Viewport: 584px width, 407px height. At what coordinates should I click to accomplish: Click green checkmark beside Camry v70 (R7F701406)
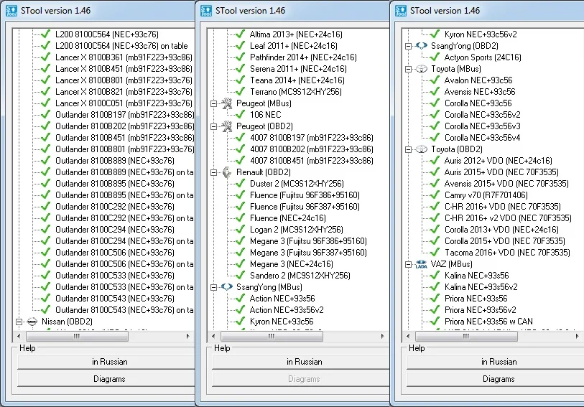pyautogui.click(x=435, y=195)
